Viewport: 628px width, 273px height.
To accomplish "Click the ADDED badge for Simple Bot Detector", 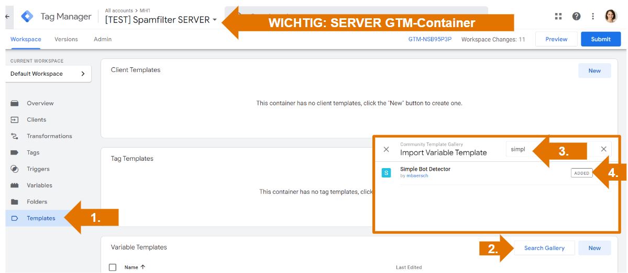I will pyautogui.click(x=581, y=173).
